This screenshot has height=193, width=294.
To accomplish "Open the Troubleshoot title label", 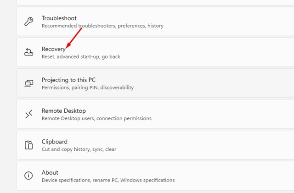I will click(x=59, y=18).
